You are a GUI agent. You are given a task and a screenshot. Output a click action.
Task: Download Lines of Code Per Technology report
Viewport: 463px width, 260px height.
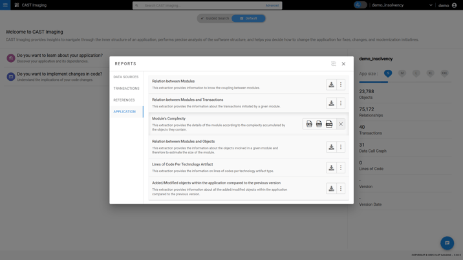[x=331, y=168]
